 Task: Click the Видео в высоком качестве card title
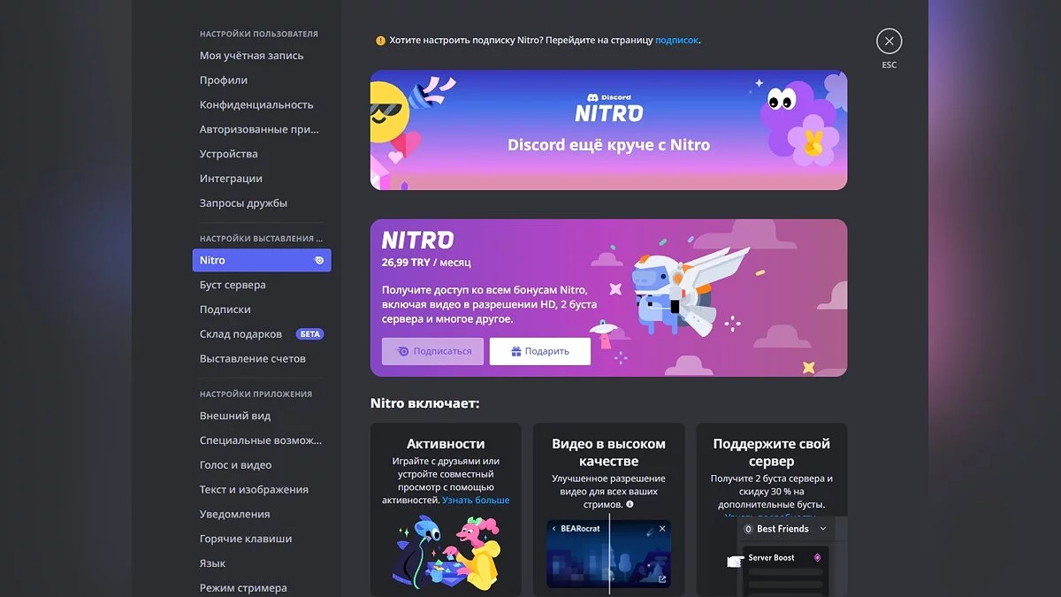click(608, 453)
